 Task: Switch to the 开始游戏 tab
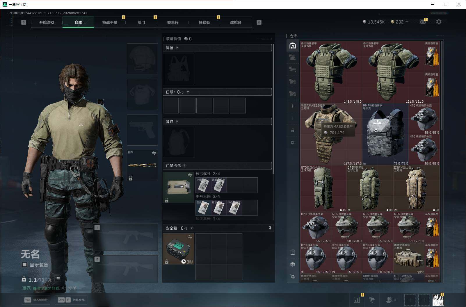(47, 22)
